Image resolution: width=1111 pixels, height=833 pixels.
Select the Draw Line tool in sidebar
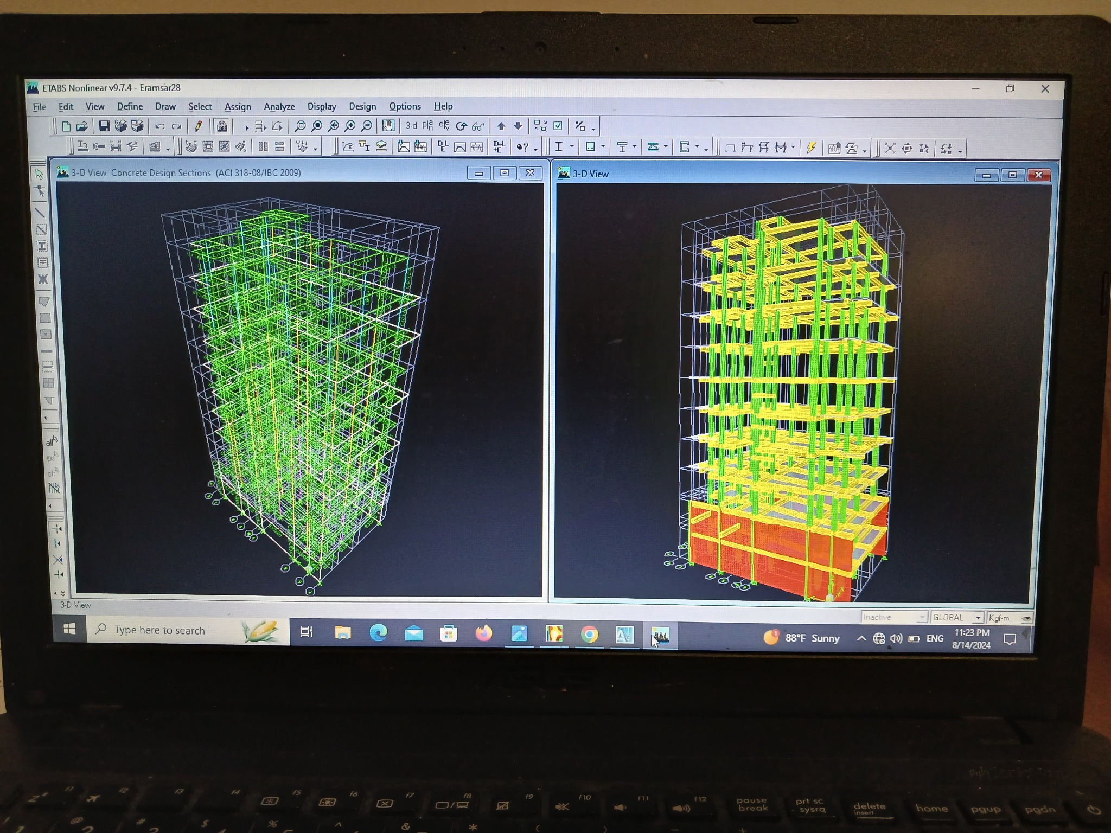pos(41,213)
